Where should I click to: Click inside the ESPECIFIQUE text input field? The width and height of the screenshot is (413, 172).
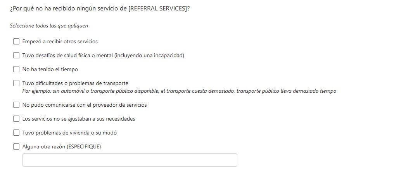(x=130, y=160)
